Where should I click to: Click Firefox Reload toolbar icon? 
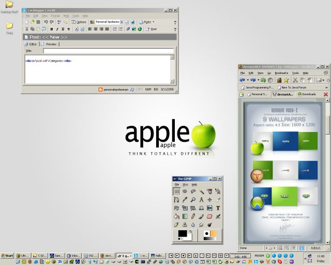263,80
